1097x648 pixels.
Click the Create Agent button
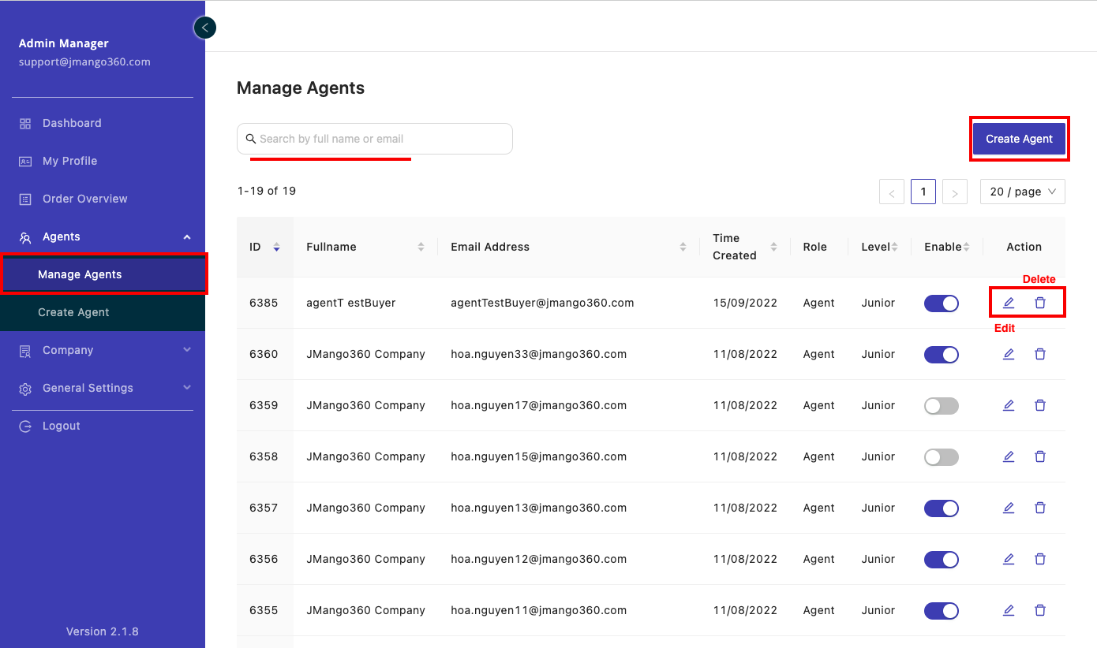(1019, 139)
